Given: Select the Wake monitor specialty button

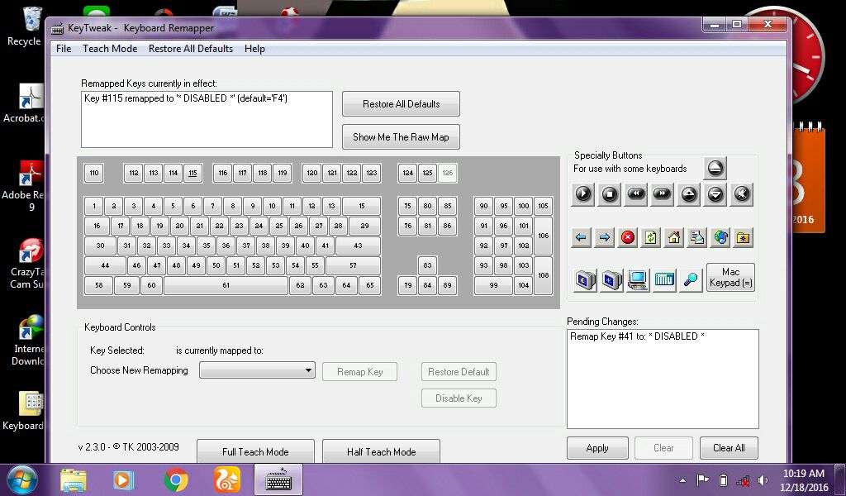Looking at the screenshot, I should pos(611,279).
